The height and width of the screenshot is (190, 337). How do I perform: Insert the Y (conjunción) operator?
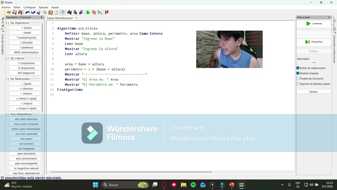point(25,63)
